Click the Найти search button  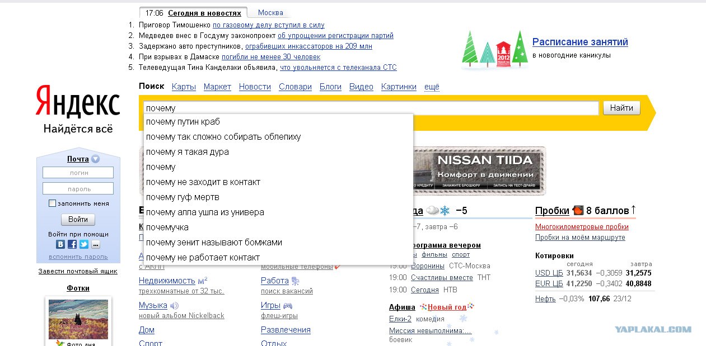click(621, 108)
